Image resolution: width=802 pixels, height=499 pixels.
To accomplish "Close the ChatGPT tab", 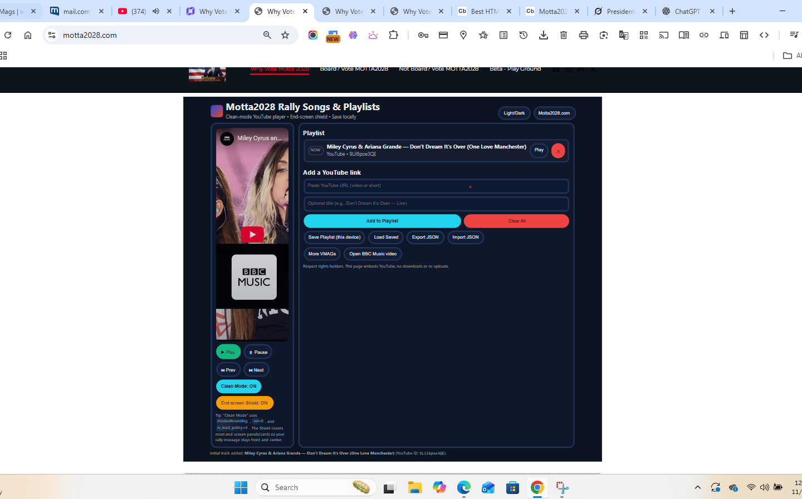I will point(712,11).
